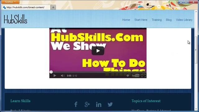Open the Twitter social icon

click(110, 105)
